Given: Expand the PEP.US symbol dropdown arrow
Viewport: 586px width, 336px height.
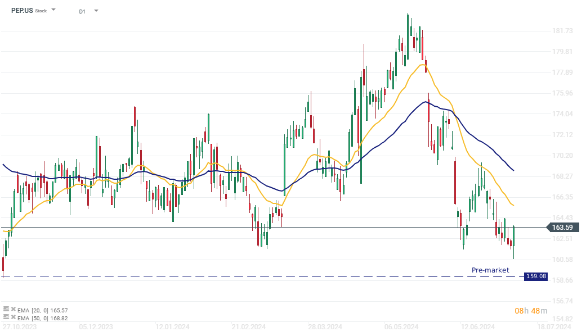Looking at the screenshot, I should point(53,10).
